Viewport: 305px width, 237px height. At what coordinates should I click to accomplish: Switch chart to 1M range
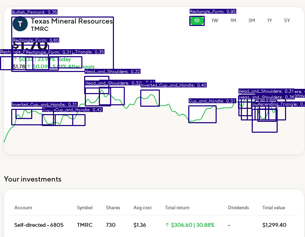click(233, 20)
